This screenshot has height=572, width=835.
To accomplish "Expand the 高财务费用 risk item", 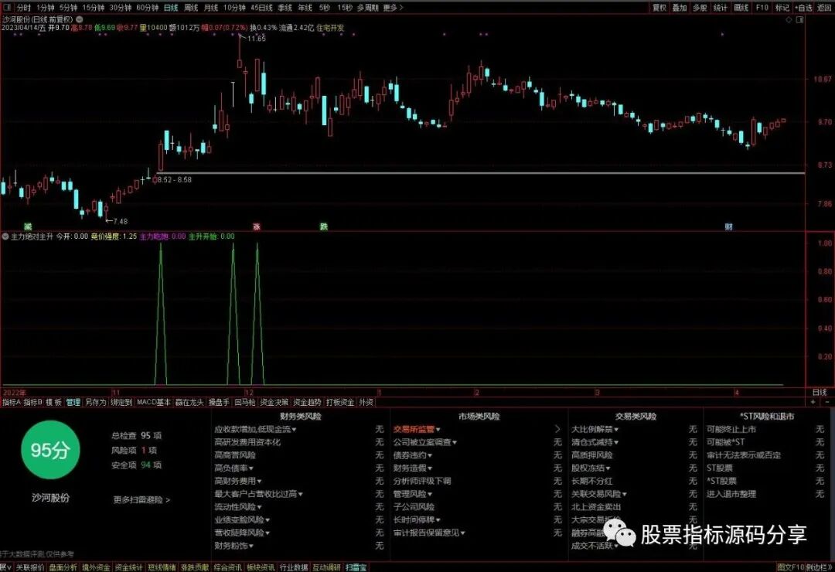I will coord(238,481).
